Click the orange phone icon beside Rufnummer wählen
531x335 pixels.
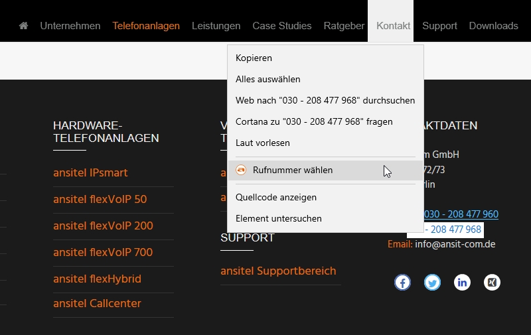[241, 170]
